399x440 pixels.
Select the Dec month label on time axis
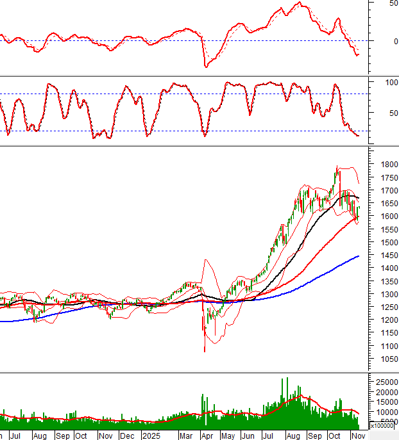(x=128, y=436)
